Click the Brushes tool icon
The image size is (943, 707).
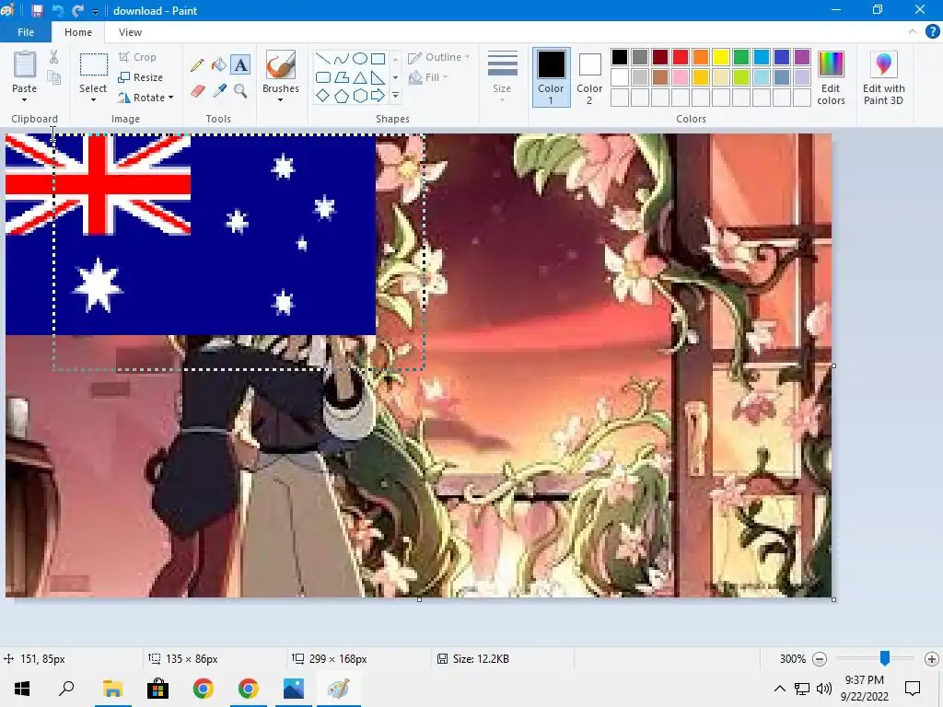tap(280, 64)
